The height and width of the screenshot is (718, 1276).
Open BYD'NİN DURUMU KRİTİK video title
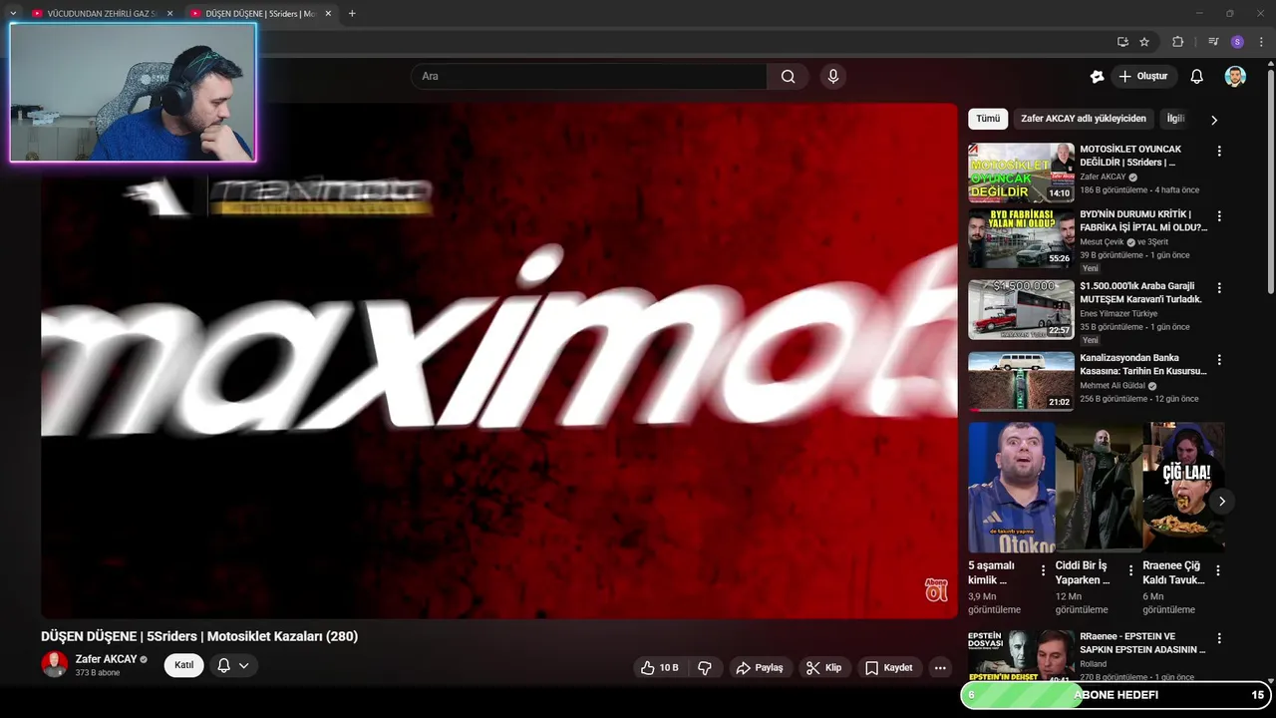point(1143,221)
